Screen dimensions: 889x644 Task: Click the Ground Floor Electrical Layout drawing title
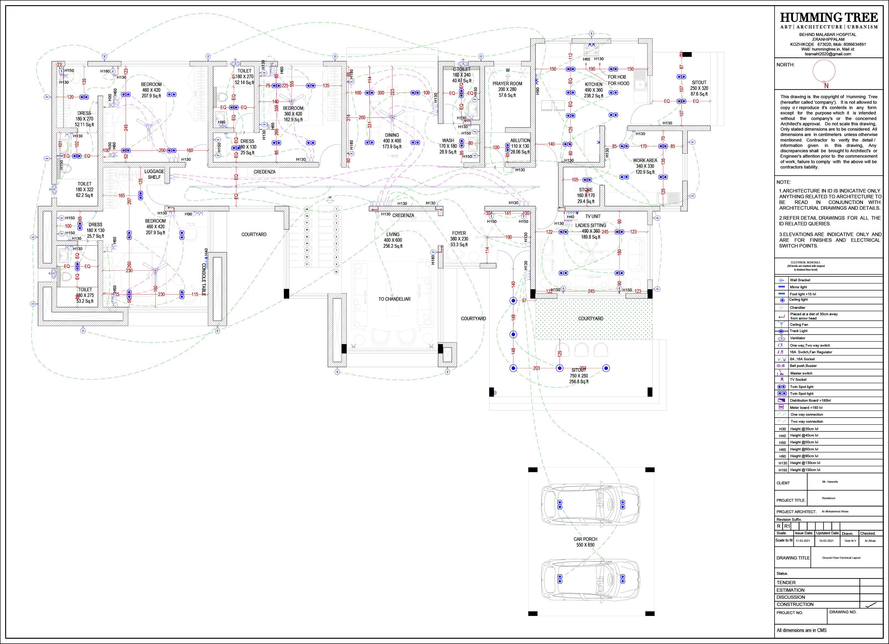tap(841, 557)
